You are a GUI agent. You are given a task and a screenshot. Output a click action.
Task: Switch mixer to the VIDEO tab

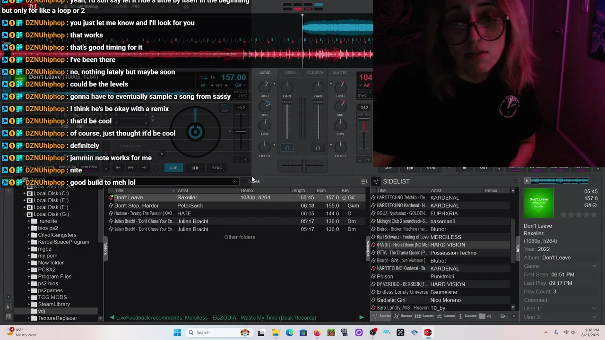click(290, 73)
